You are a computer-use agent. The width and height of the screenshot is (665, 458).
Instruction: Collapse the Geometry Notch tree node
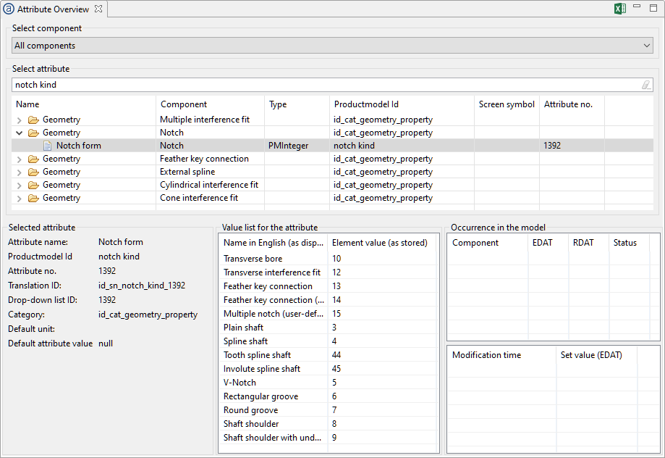pos(19,133)
